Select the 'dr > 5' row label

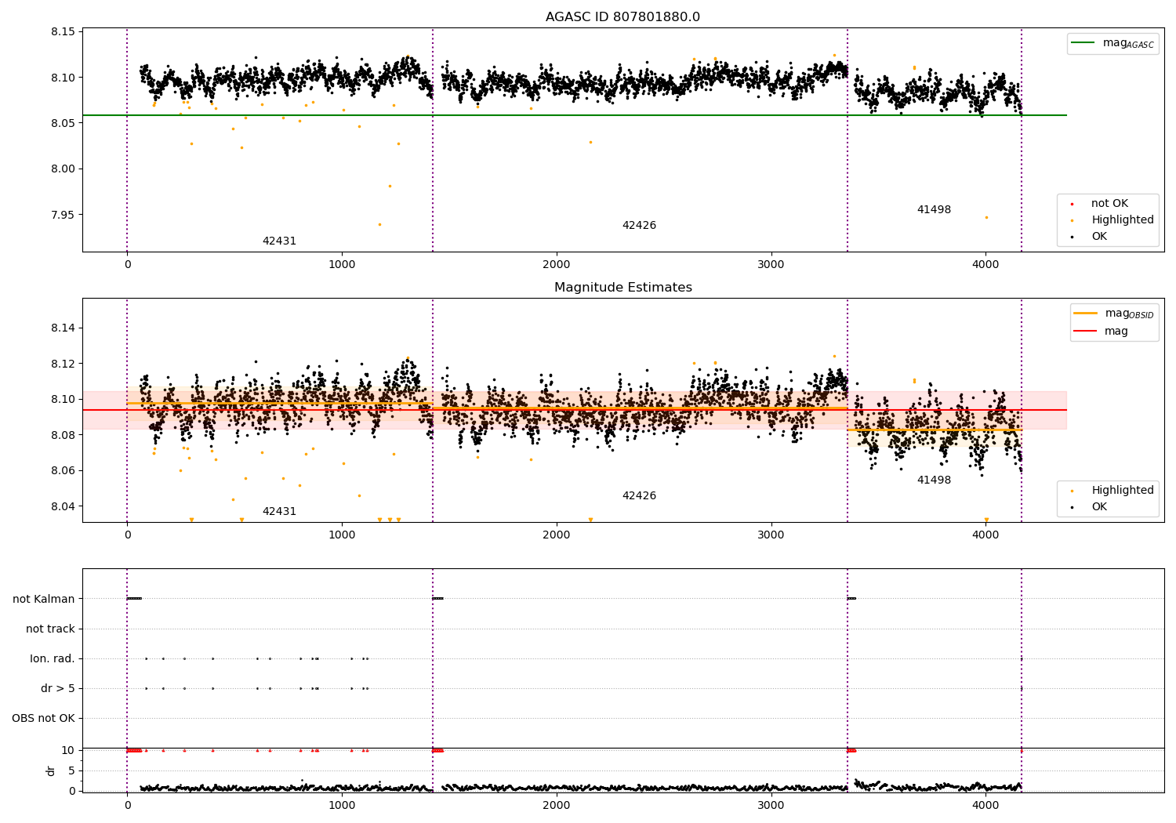(x=58, y=689)
